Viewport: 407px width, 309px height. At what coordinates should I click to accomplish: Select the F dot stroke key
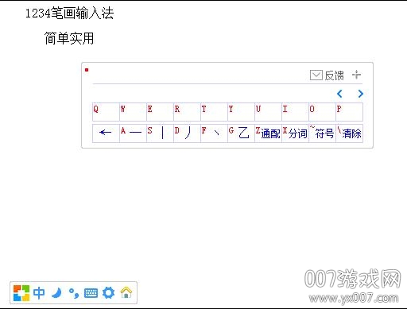214,133
